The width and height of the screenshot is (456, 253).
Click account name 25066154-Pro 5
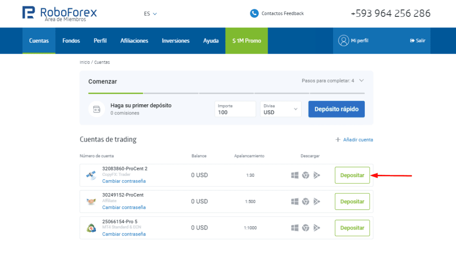(120, 221)
